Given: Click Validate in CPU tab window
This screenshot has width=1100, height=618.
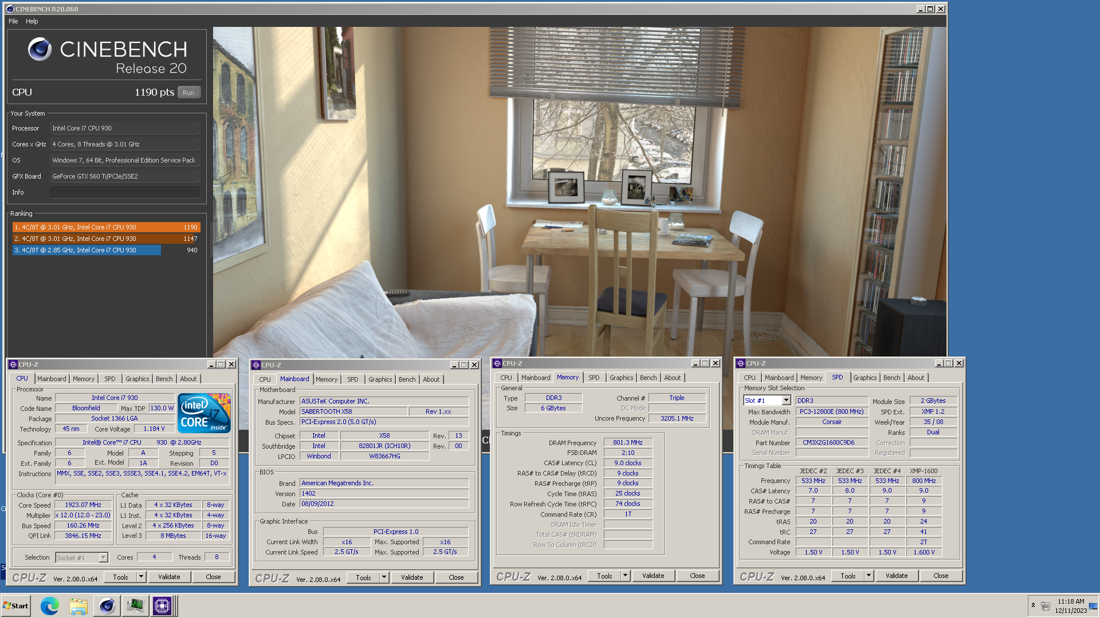Looking at the screenshot, I should coord(169,577).
